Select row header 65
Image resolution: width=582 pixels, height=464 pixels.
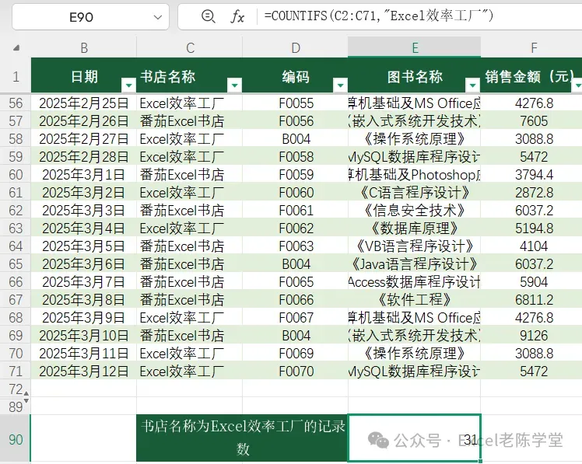16,264
